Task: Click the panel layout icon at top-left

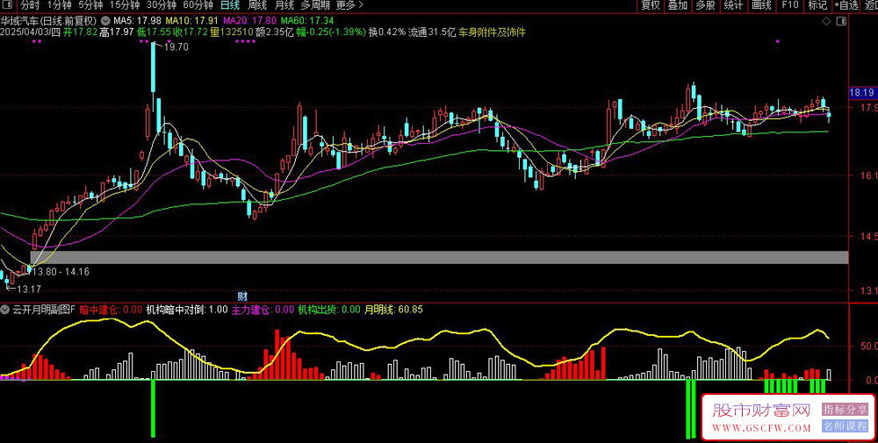Action: click(8, 5)
